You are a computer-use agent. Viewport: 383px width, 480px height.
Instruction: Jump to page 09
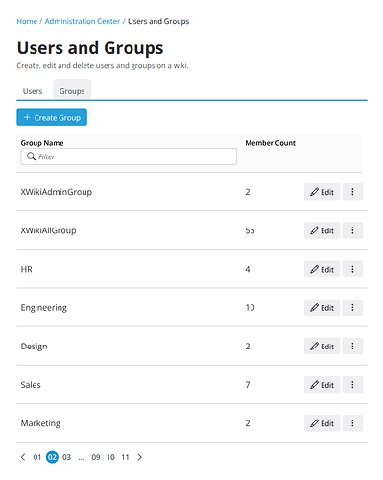click(96, 457)
